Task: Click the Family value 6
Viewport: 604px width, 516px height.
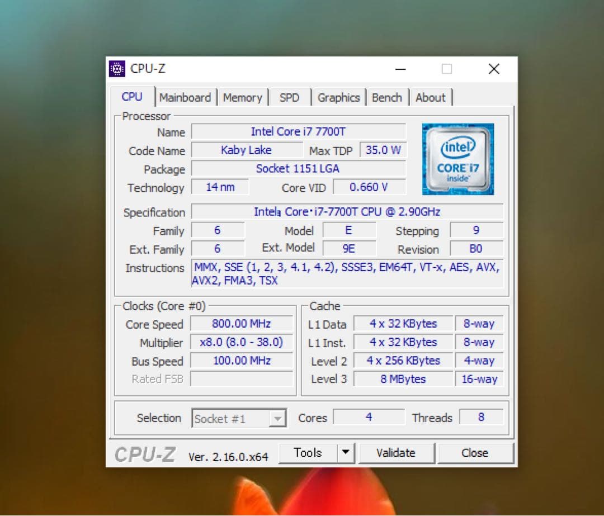Action: tap(218, 230)
